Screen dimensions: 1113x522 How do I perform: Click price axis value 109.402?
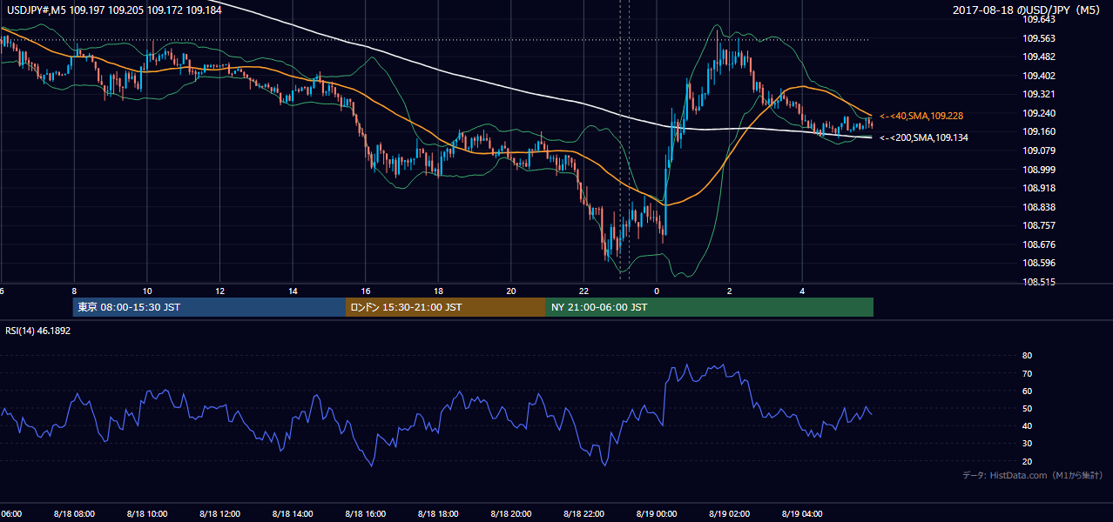coord(1039,76)
